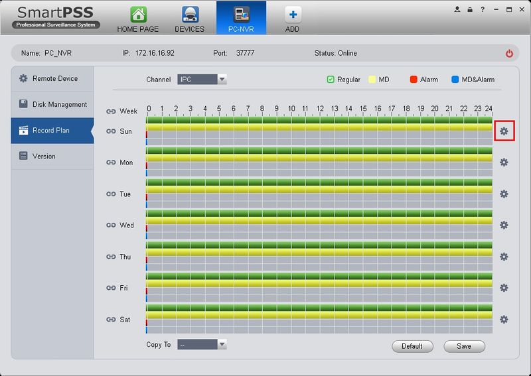Image resolution: width=531 pixels, height=376 pixels.
Task: Click the Save button
Action: coord(464,346)
